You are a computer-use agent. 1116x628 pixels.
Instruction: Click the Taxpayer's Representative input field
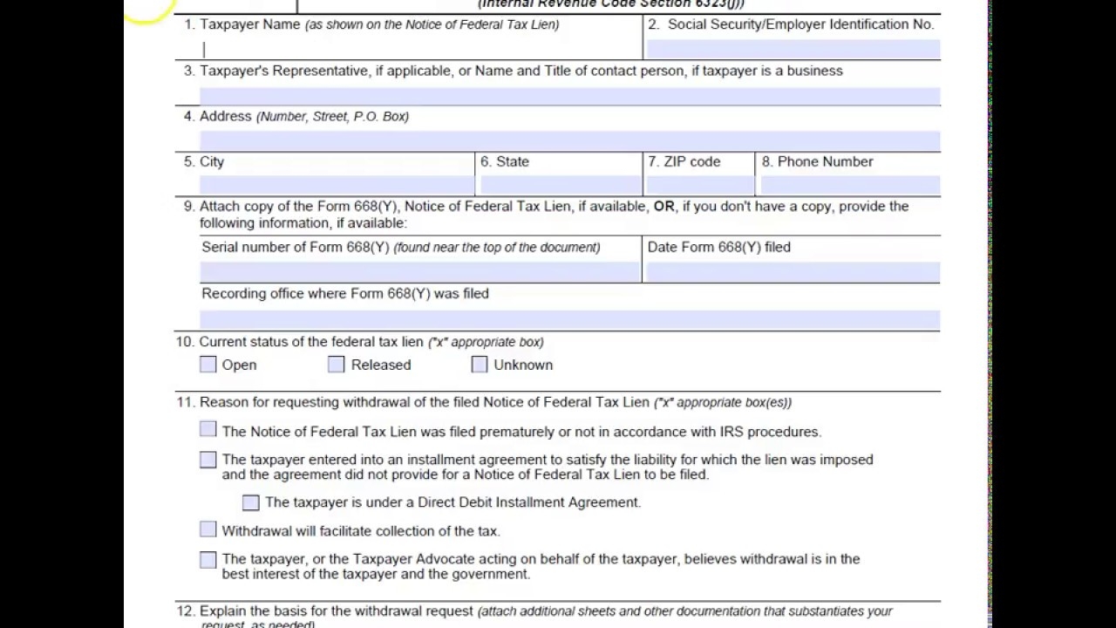click(569, 96)
